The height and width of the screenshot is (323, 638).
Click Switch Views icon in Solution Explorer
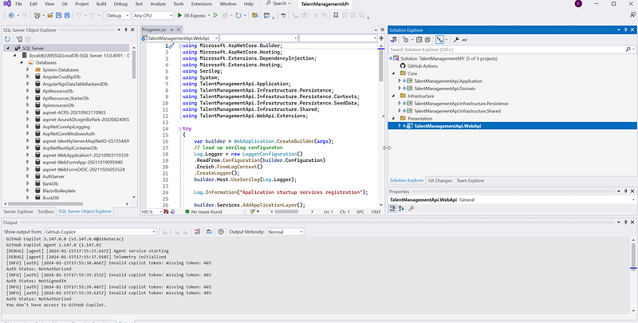click(x=394, y=39)
